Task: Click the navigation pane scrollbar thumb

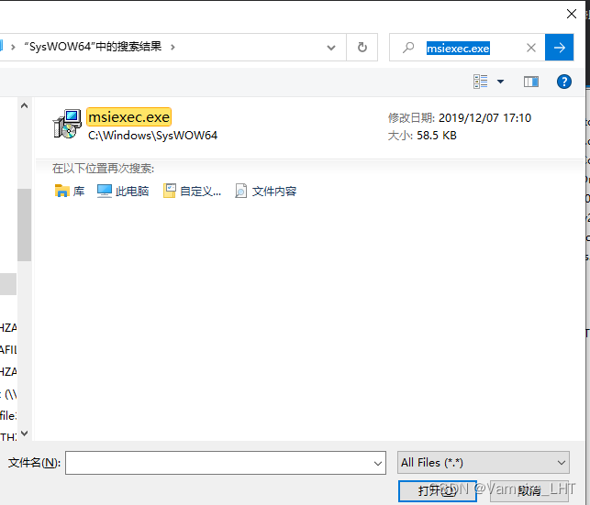Action: [x=25, y=225]
